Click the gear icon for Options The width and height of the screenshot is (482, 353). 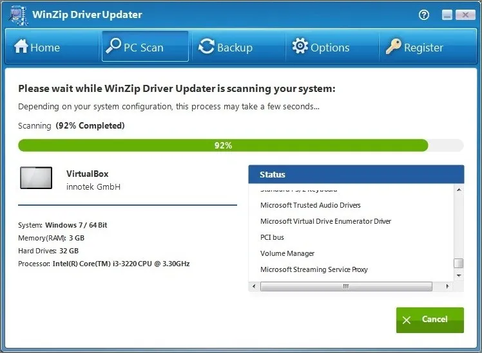(x=300, y=46)
